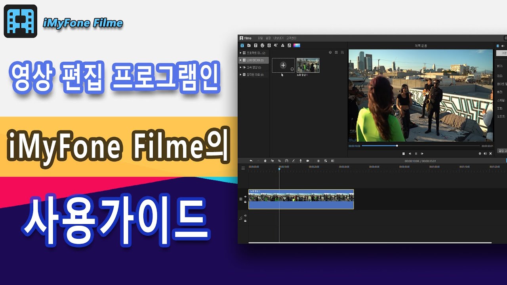This screenshot has width=507, height=285.
Task: Open the Transitions icon in toolbar
Action: click(269, 46)
